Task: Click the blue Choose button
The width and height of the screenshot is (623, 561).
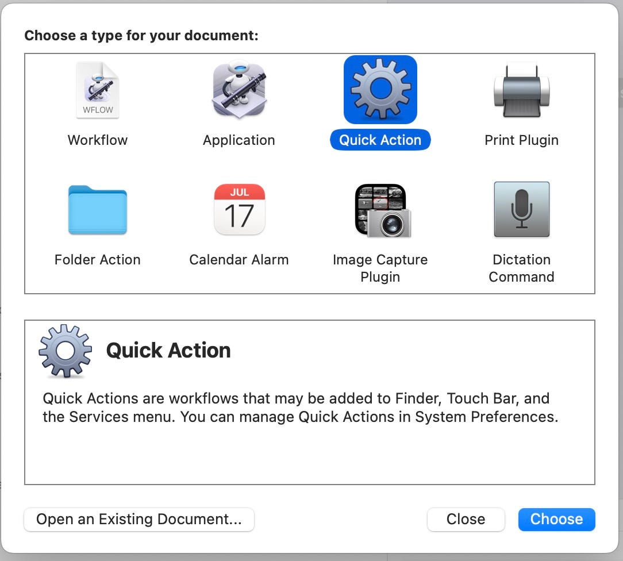Action: point(556,519)
